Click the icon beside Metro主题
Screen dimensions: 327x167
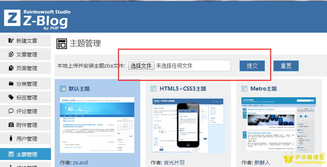[x=244, y=89]
